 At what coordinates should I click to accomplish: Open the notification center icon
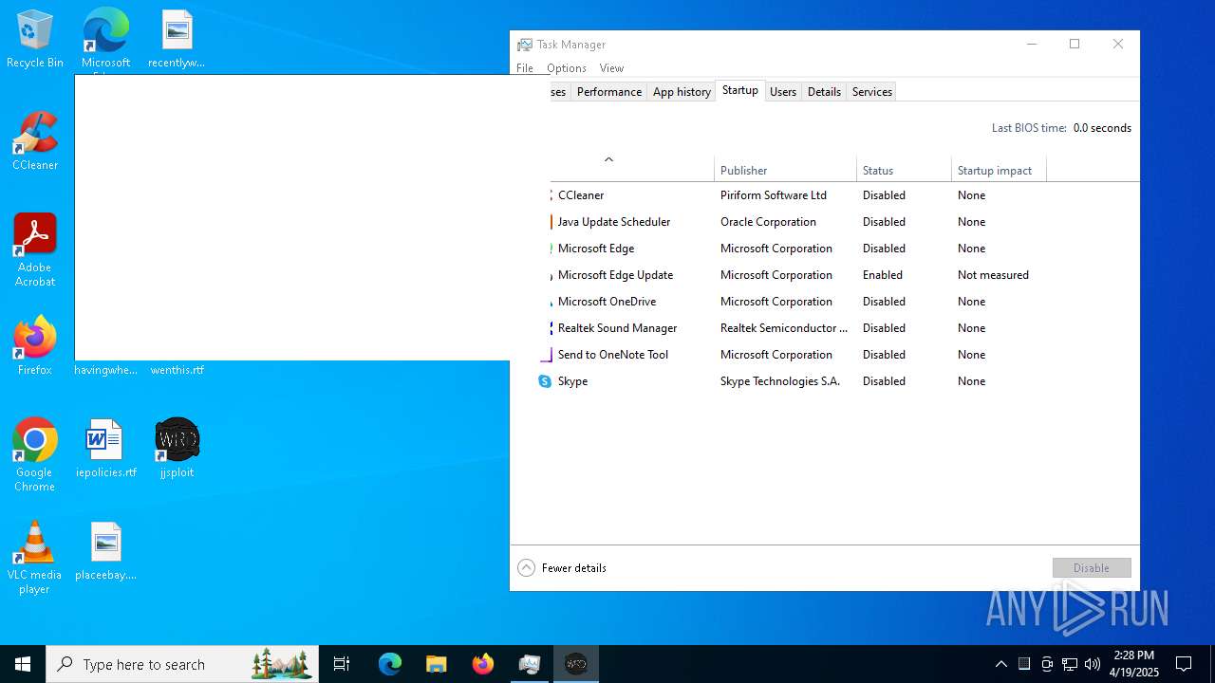[x=1184, y=664]
